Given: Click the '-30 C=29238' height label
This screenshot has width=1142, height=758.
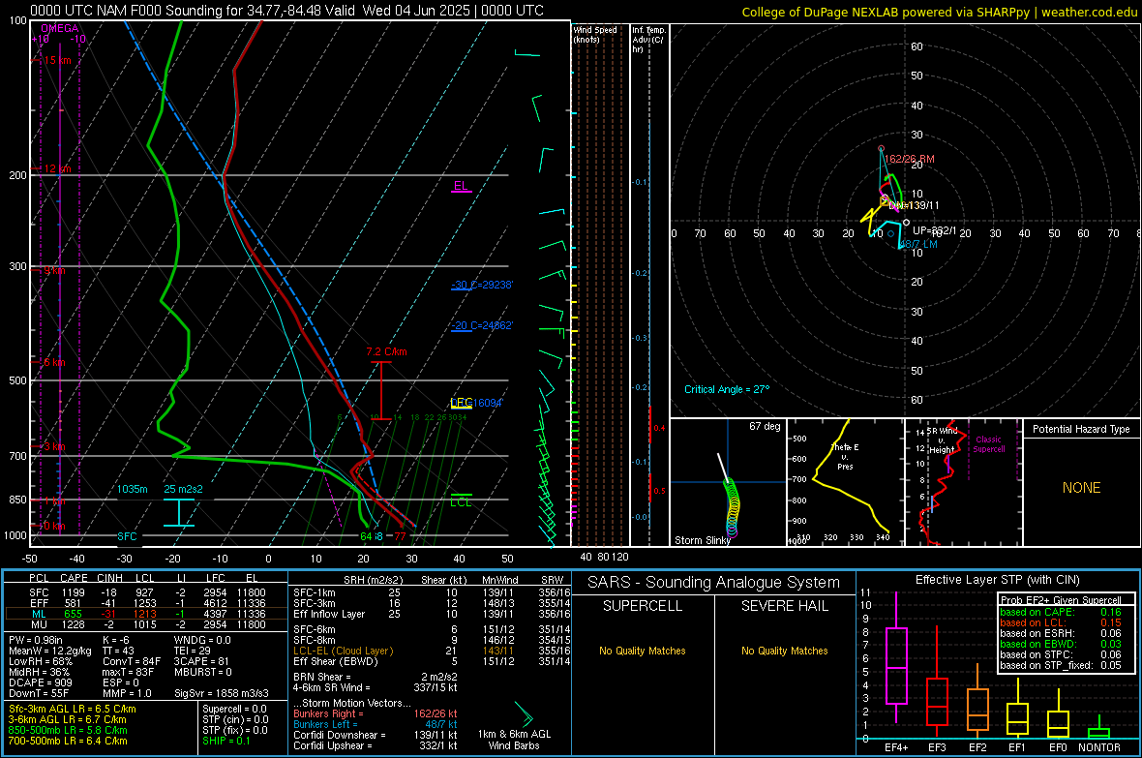Looking at the screenshot, I should pos(482,285).
